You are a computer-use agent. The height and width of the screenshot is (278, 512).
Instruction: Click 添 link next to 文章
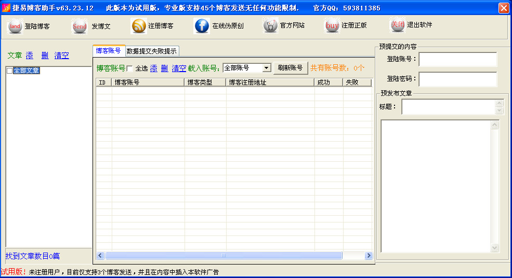(30, 55)
